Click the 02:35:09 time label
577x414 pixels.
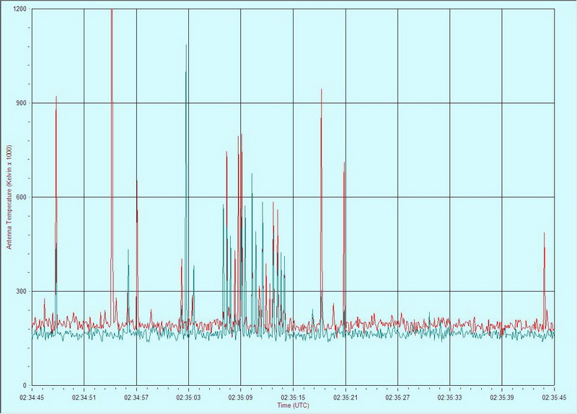241,397
